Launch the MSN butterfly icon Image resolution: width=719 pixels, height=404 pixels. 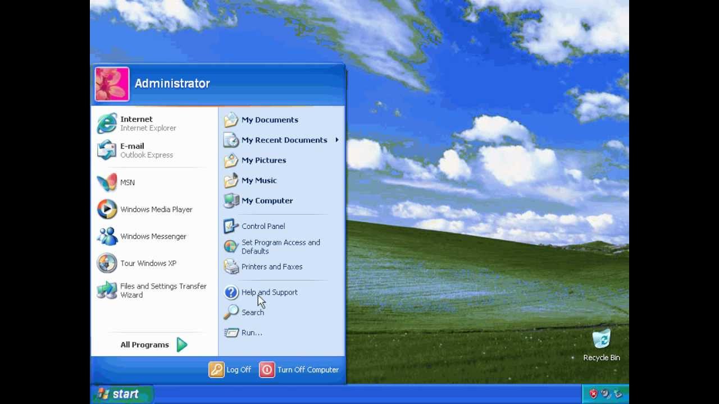coord(107,182)
